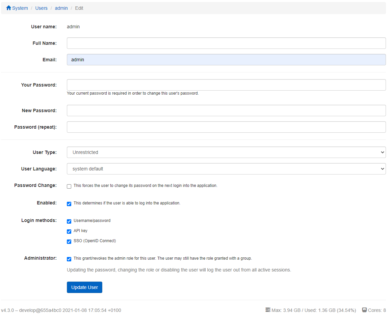Click the CPU cores icon in footer
Screen dimensions: 390x322
coord(364,310)
